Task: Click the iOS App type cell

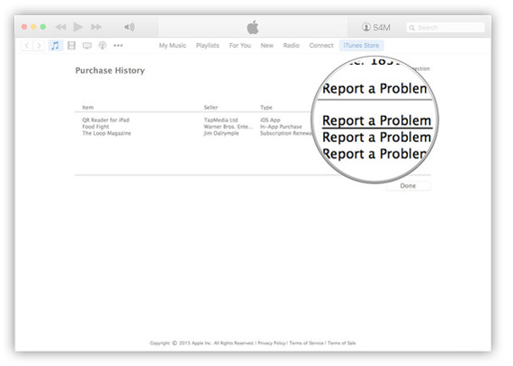Action: pos(270,120)
